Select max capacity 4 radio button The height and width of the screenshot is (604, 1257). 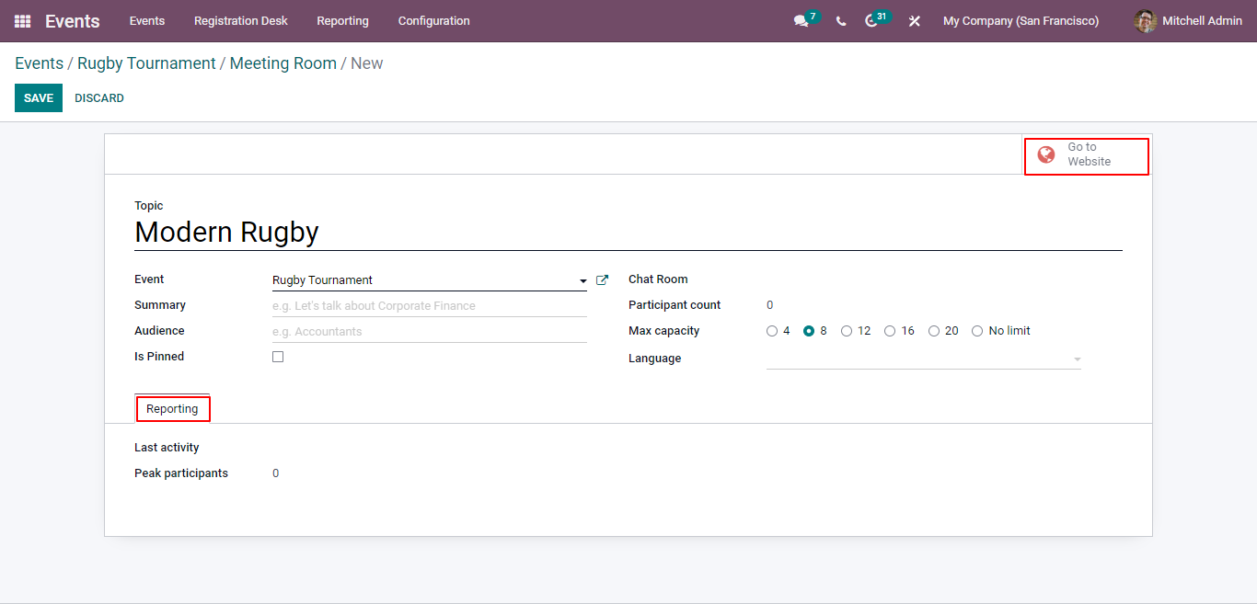click(x=772, y=331)
